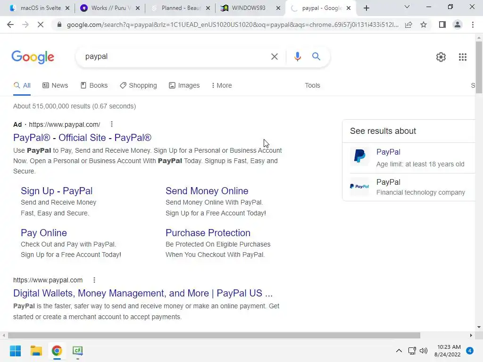Viewport: 483px width, 362px height.
Task: Open the network tray icon
Action: coord(412,351)
